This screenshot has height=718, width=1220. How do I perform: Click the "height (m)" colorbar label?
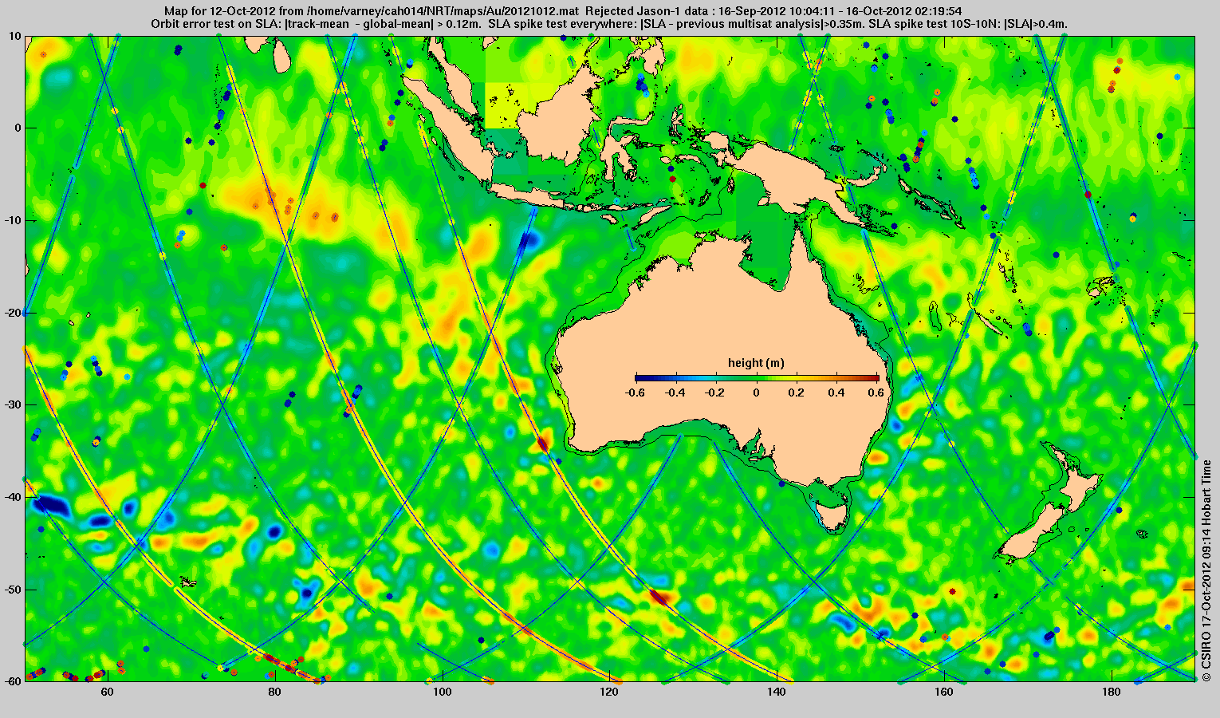[756, 363]
